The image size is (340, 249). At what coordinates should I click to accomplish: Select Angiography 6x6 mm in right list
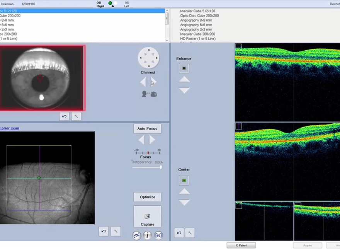tap(196, 25)
